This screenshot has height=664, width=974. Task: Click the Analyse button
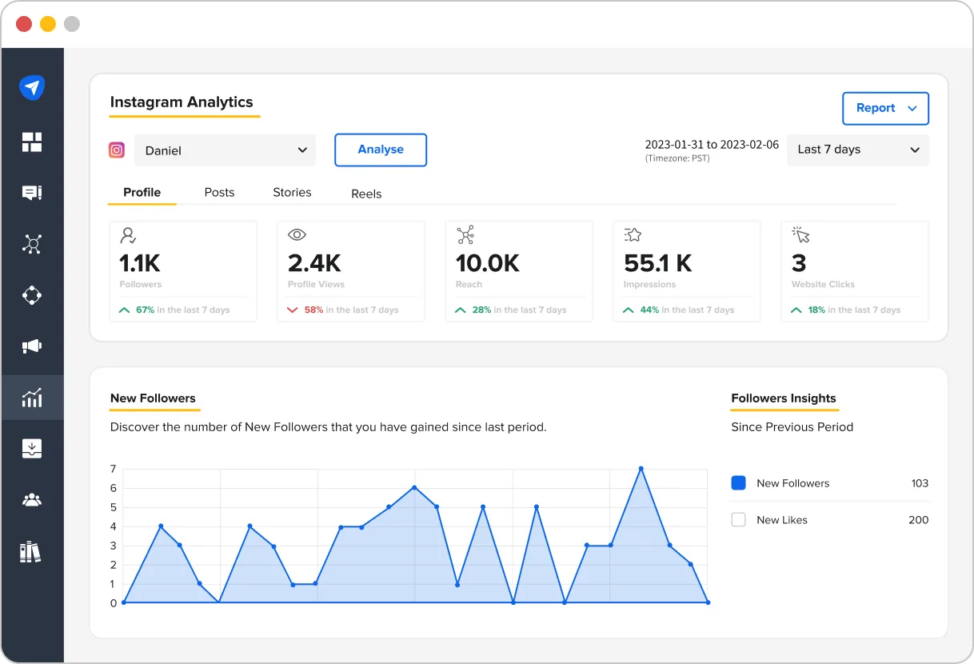click(381, 150)
